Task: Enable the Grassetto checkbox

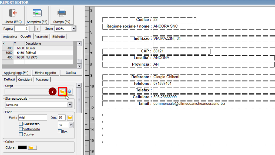Action: click(x=21, y=124)
